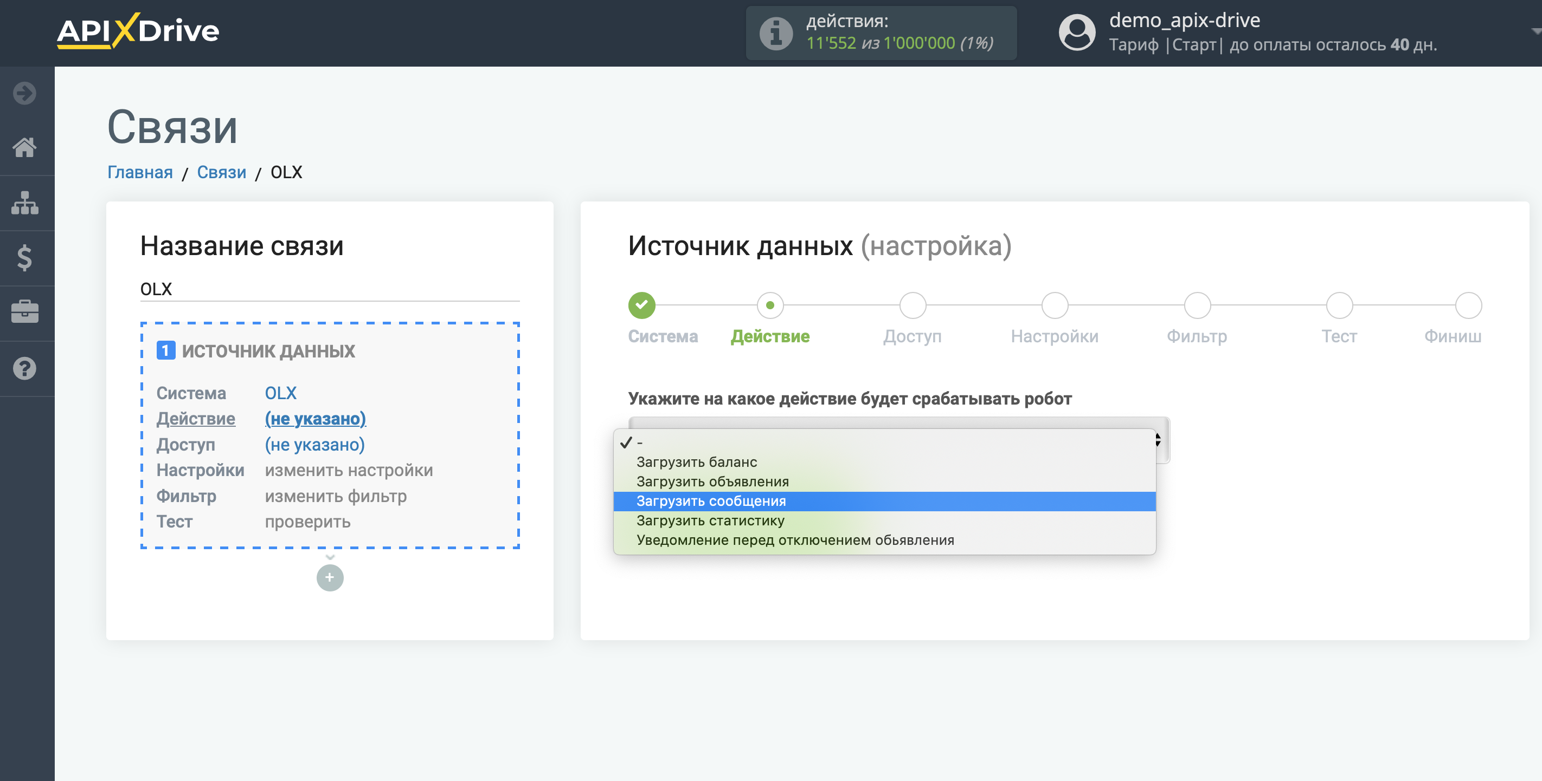Click the Доступ step circle
Viewport: 1542px width, 781px height.
(913, 305)
